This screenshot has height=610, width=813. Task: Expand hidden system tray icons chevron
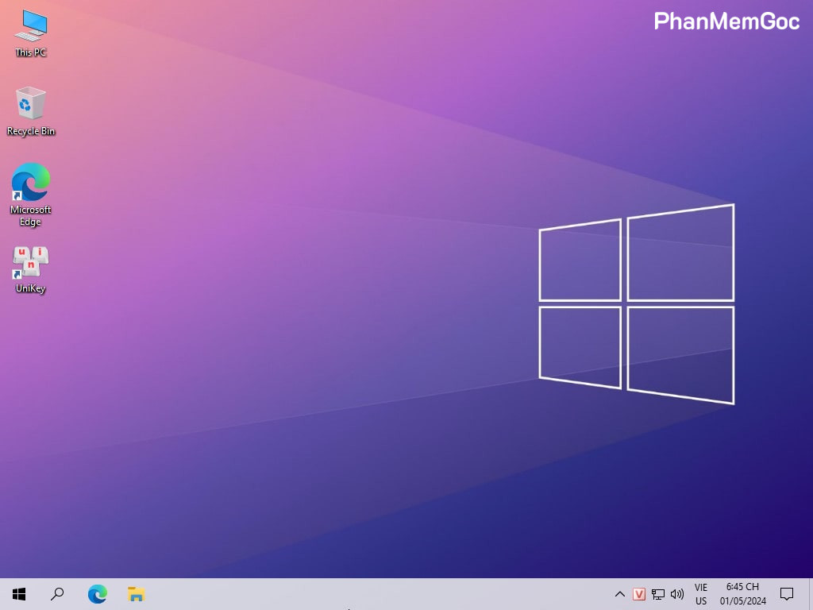tap(620, 594)
